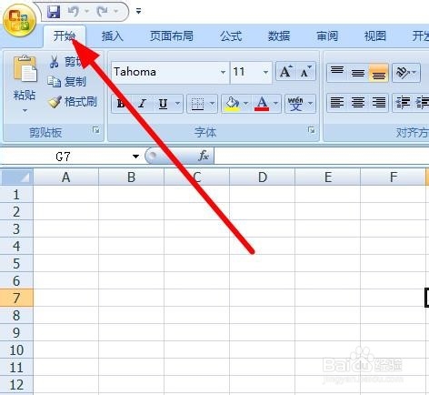Undo the last action
429x395 pixels.
74,12
